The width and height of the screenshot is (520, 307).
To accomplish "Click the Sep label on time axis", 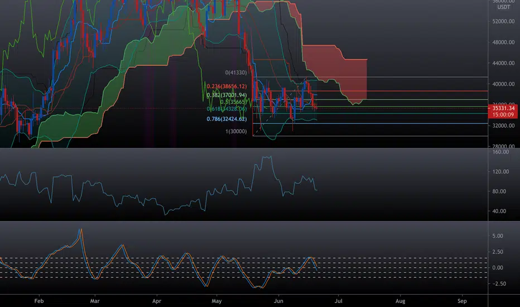I will 462,301.
